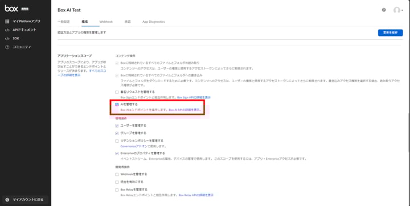Image resolution: width=410 pixels, height=206 pixels.
Task: Open マイPlatformアプリ grid icon
Action: 7,21
